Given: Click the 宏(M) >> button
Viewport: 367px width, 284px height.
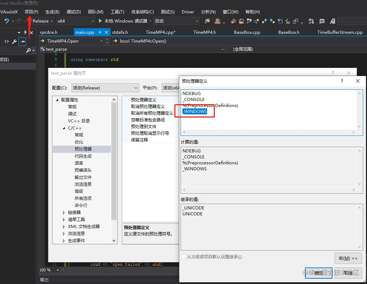Looking at the screenshot, I should (x=348, y=258).
